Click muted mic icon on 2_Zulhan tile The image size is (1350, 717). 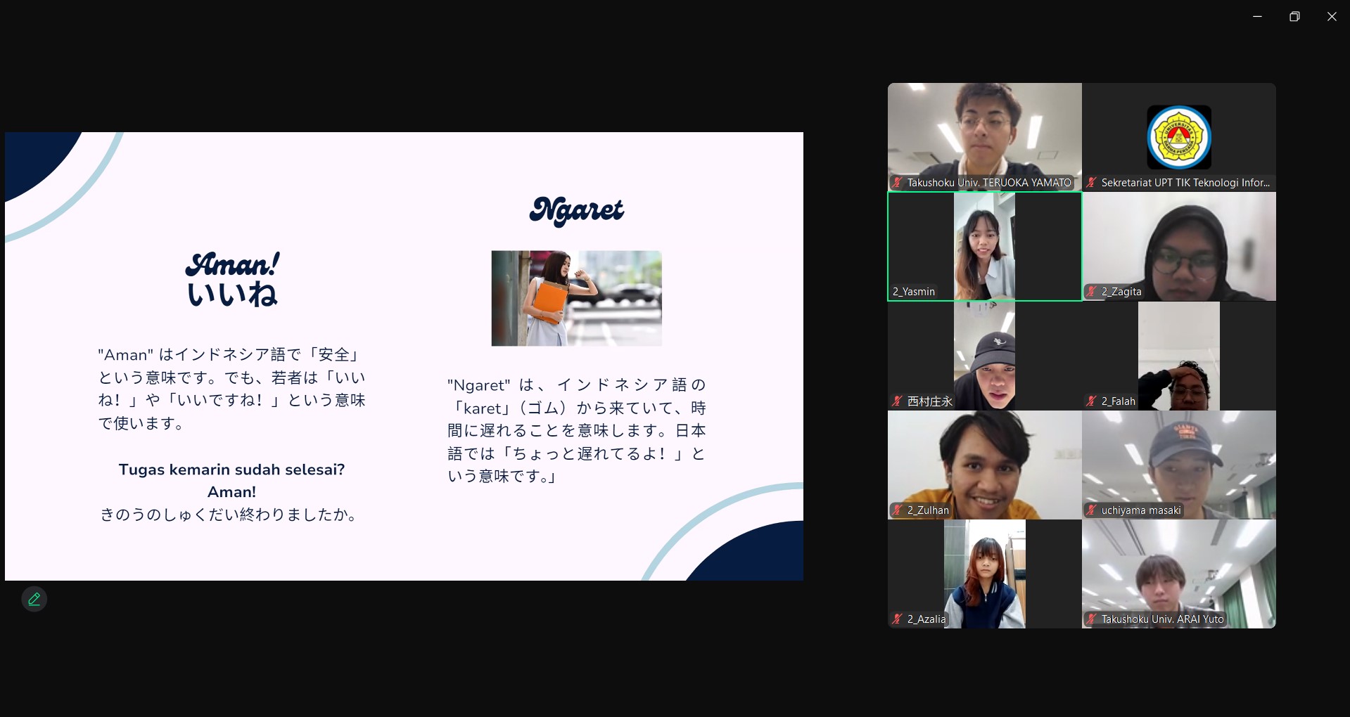click(x=897, y=510)
